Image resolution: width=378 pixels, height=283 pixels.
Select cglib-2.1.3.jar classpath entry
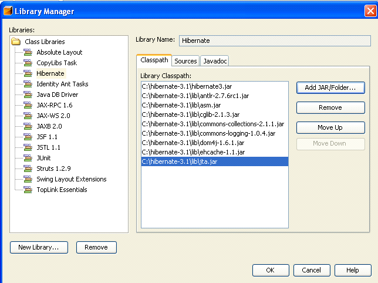(x=215, y=114)
